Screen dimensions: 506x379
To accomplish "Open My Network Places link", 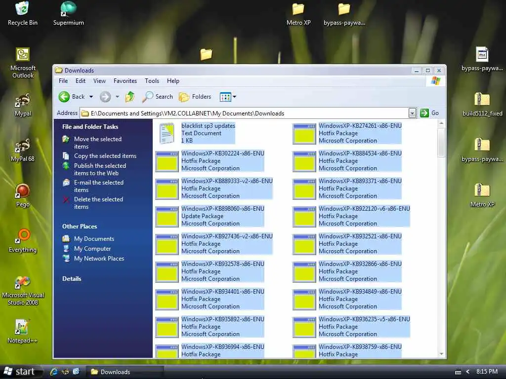I will [99, 259].
